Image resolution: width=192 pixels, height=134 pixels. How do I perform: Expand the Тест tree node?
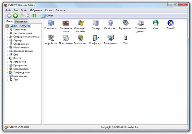coord(7,80)
